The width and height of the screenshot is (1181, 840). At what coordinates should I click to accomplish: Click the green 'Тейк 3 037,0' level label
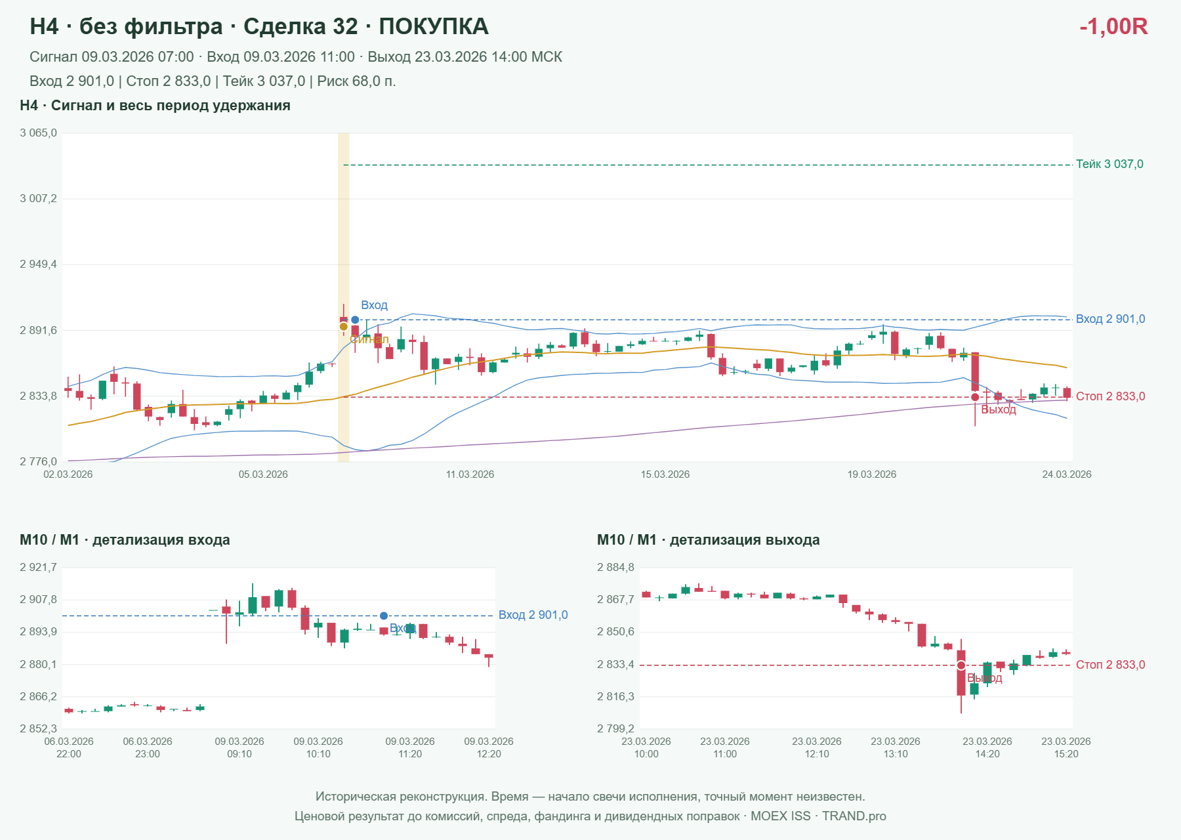pos(1109,164)
